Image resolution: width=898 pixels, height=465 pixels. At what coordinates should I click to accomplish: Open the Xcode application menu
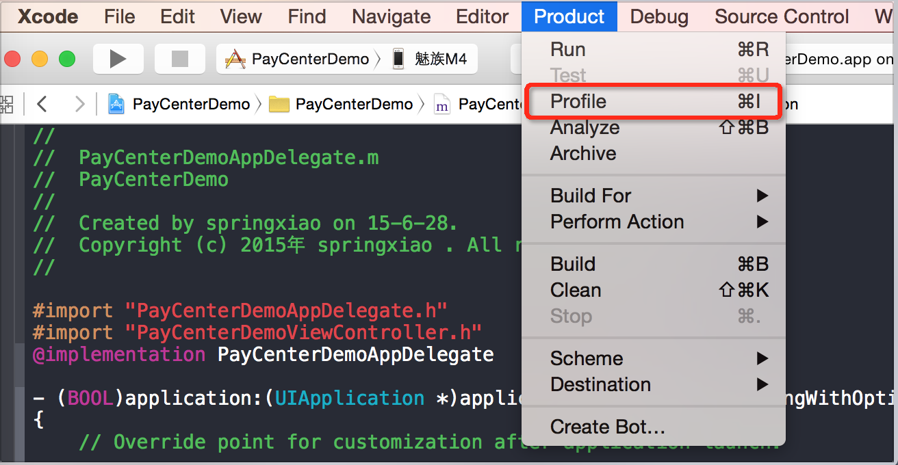point(48,16)
